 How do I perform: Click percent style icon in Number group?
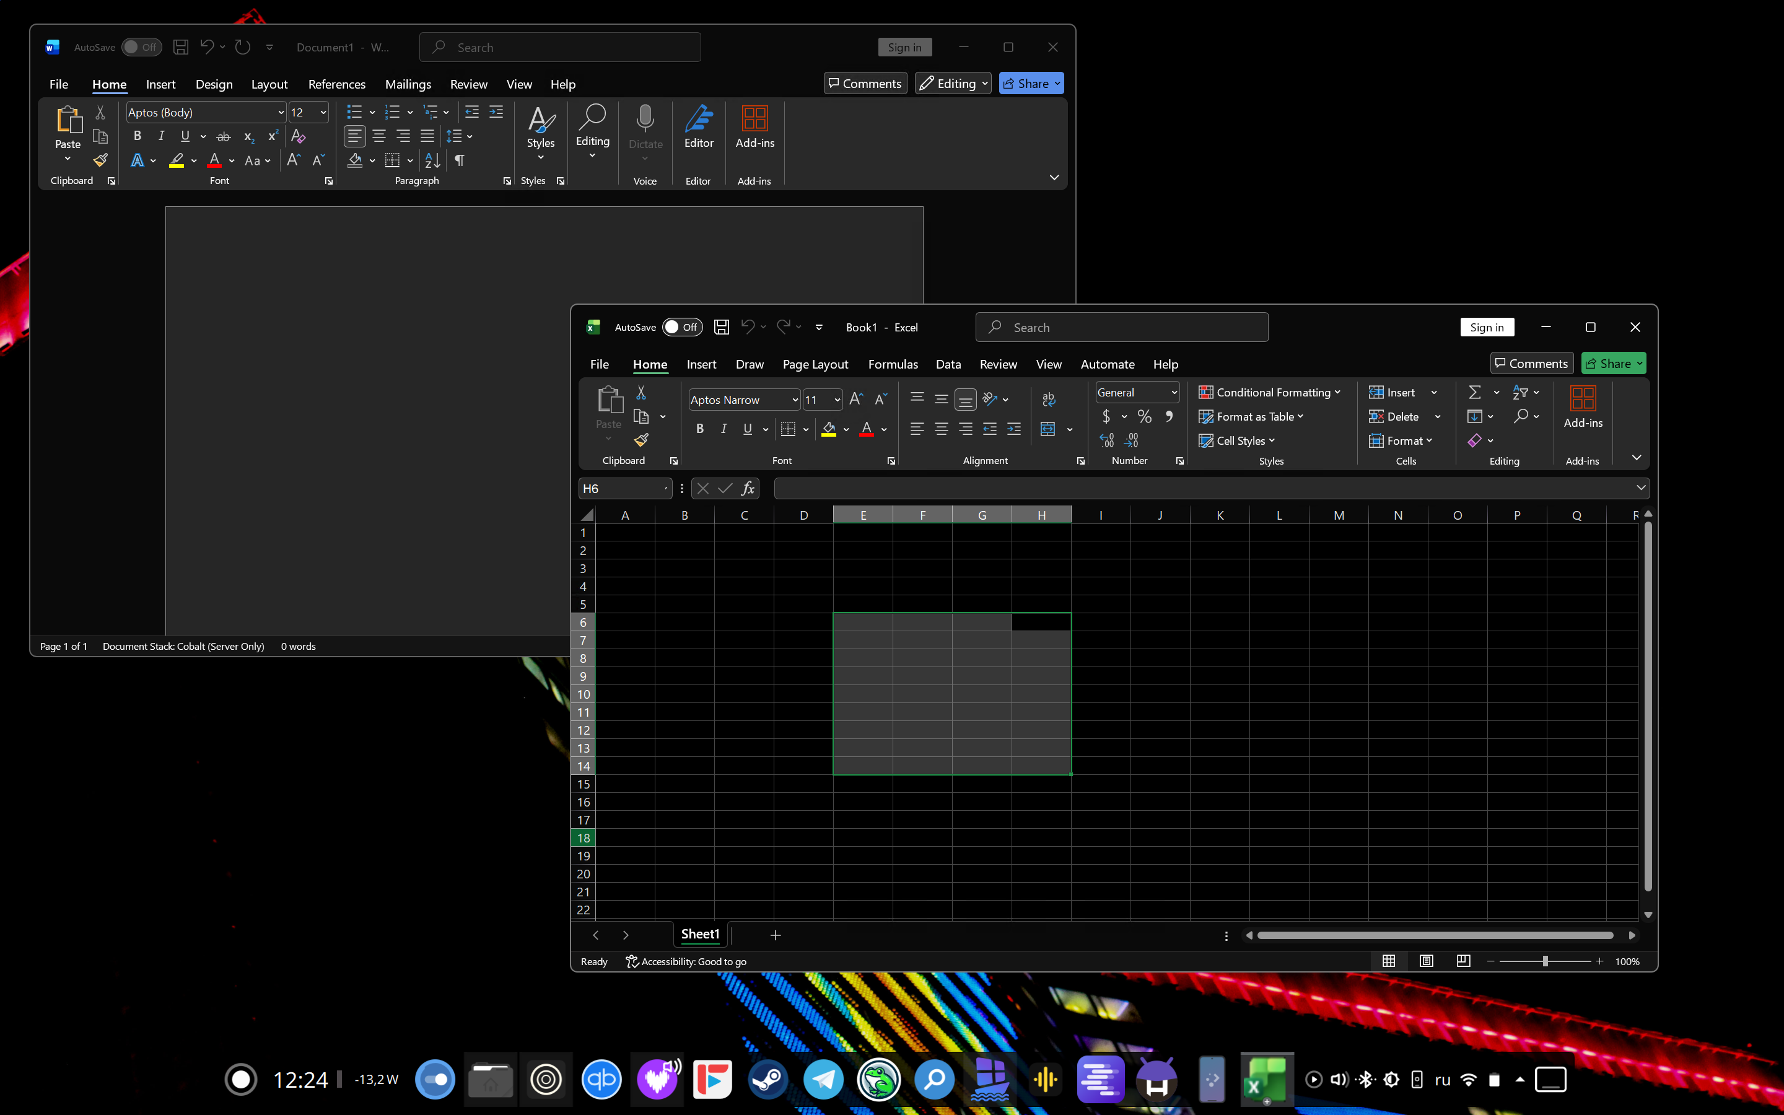[1144, 417]
